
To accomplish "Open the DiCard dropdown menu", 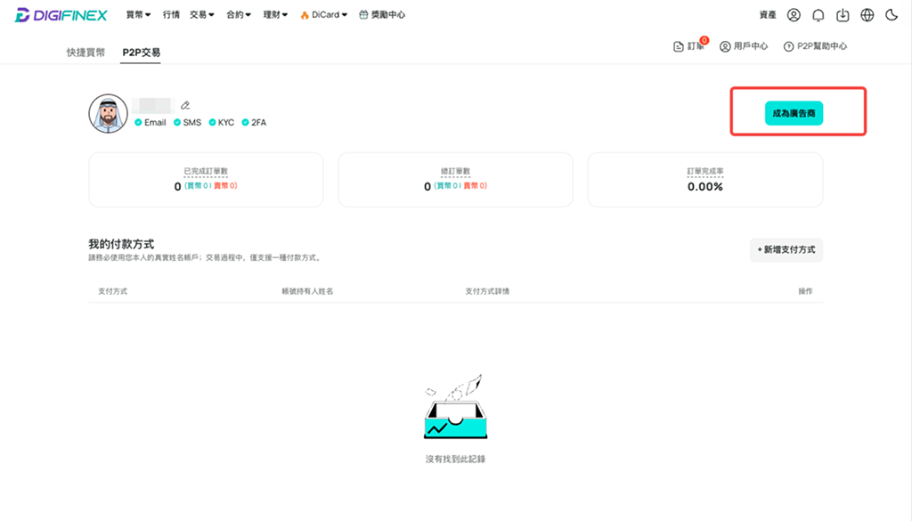I will click(x=323, y=15).
